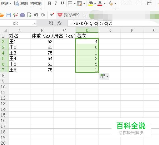Close the 我的WPS tab
Screen dimensions: 159x145
(85, 15)
